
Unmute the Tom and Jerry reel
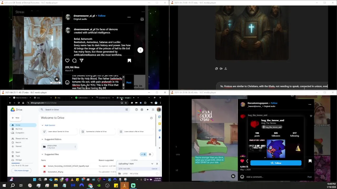(233, 176)
